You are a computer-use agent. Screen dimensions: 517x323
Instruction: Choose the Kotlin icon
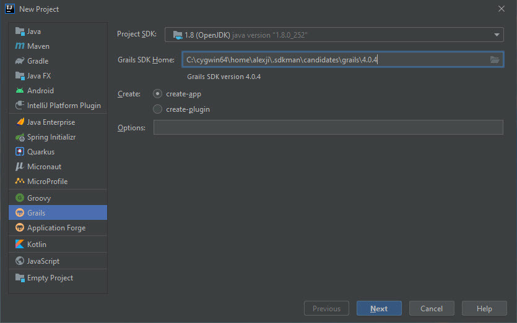(x=20, y=244)
